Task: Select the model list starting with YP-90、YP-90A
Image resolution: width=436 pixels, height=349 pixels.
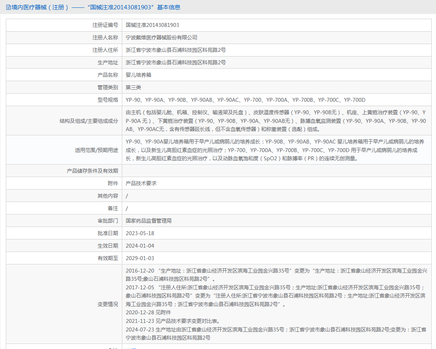Action: tap(246, 100)
